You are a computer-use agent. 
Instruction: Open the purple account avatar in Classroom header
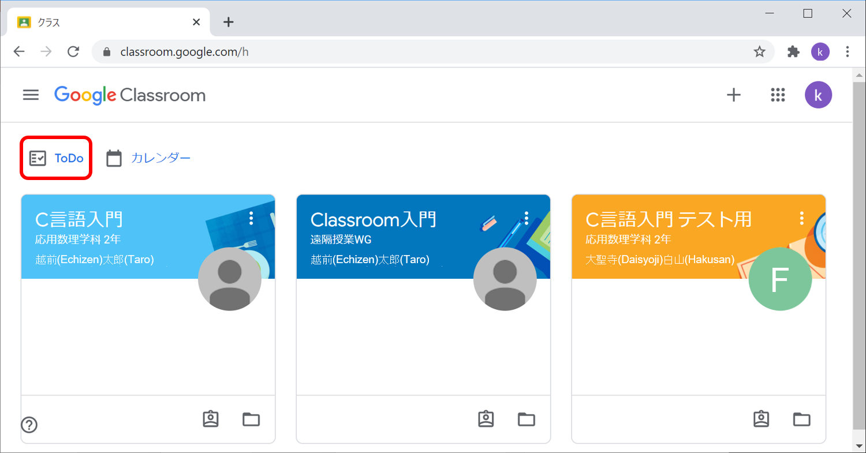click(818, 95)
